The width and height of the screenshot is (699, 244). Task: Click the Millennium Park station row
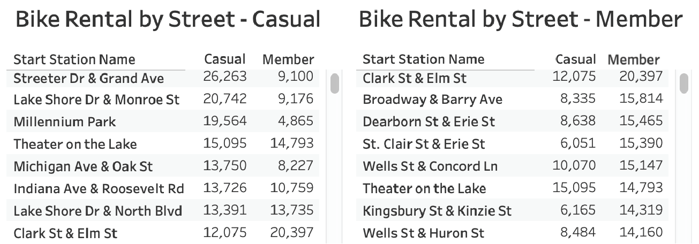tap(163, 121)
